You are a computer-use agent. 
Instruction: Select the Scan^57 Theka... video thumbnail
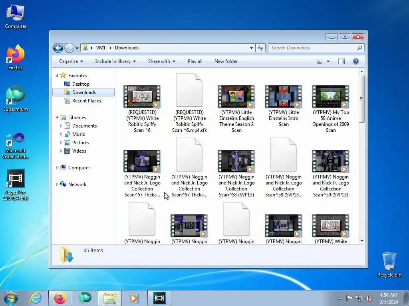point(142,161)
